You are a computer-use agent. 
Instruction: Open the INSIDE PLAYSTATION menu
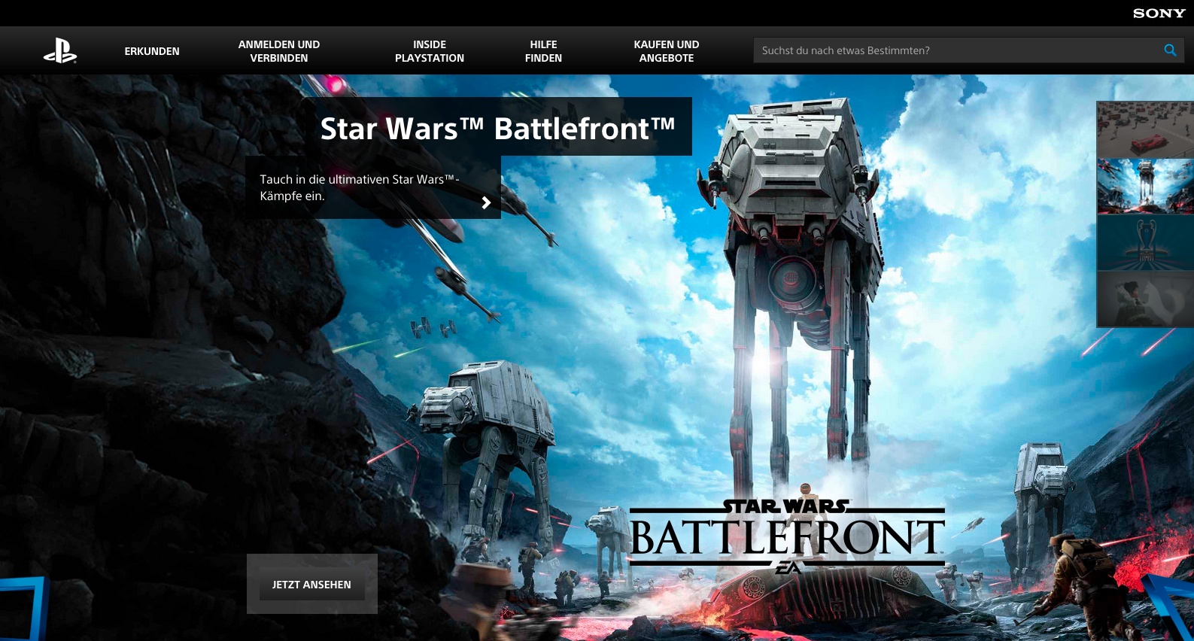click(430, 51)
